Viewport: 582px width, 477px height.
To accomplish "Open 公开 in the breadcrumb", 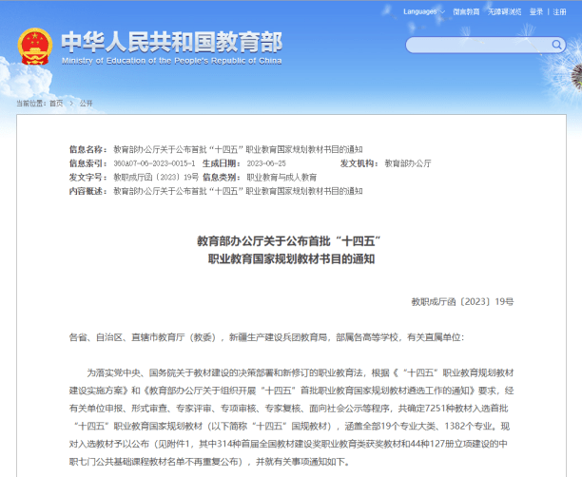I will click(x=87, y=104).
